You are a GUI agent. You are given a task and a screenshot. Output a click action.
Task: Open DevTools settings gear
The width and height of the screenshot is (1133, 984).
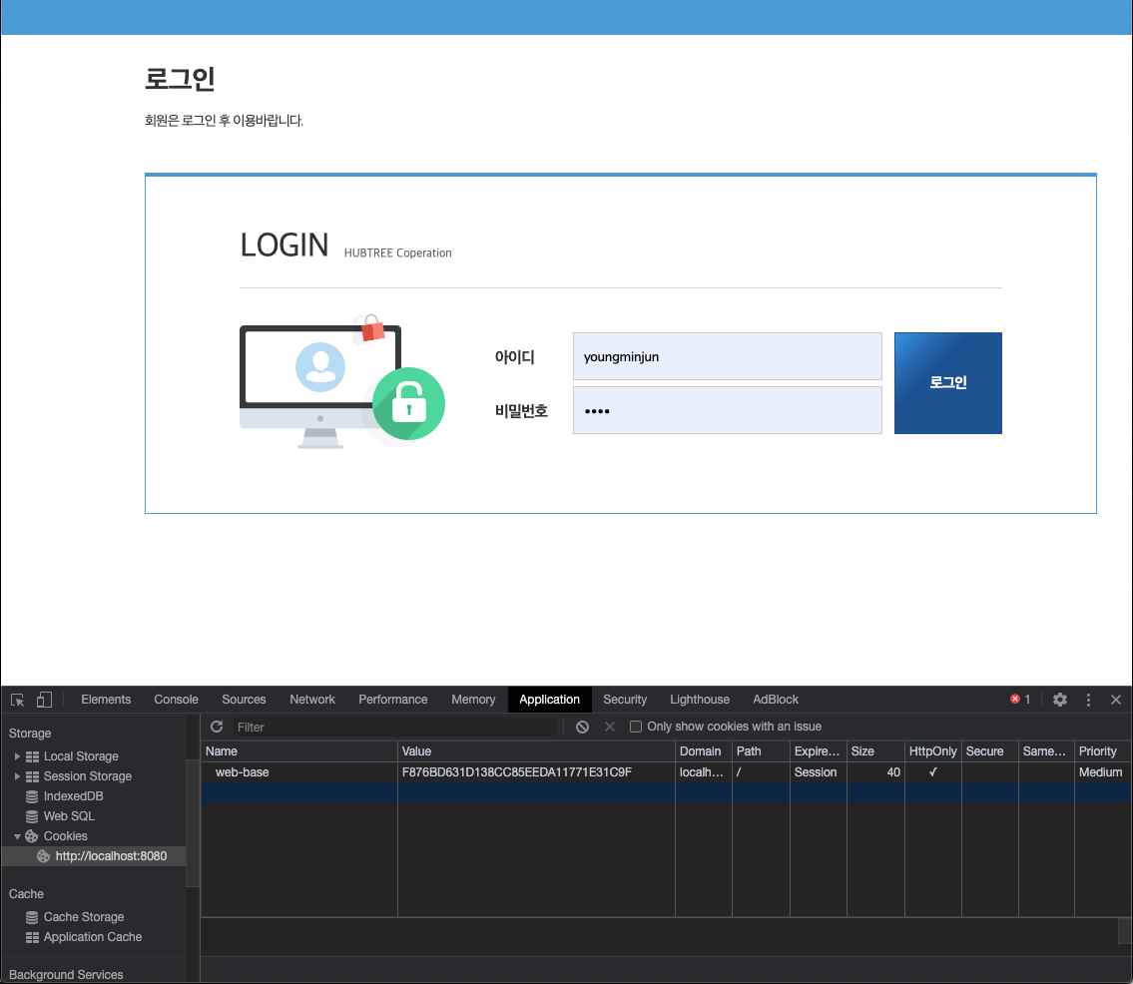[x=1059, y=700]
